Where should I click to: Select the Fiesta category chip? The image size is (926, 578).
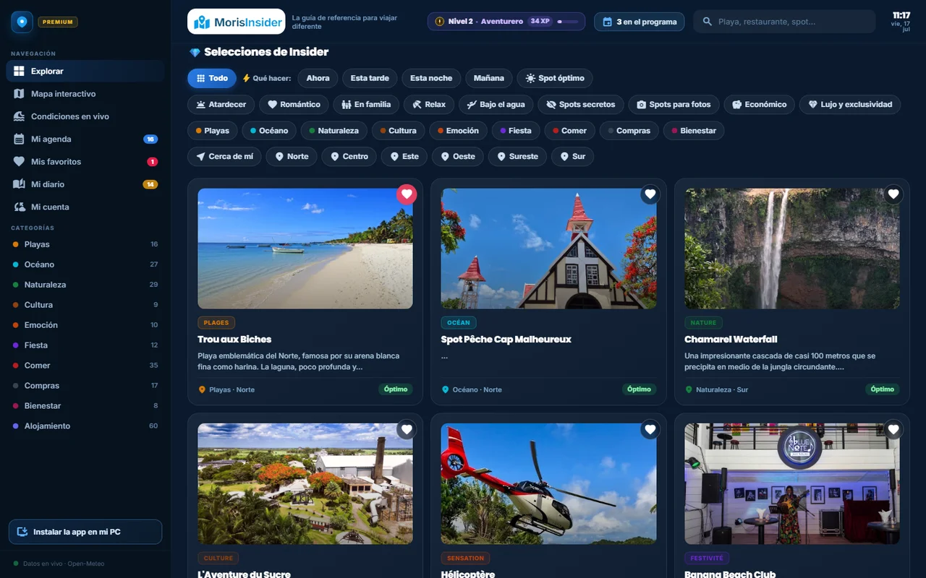pos(514,131)
